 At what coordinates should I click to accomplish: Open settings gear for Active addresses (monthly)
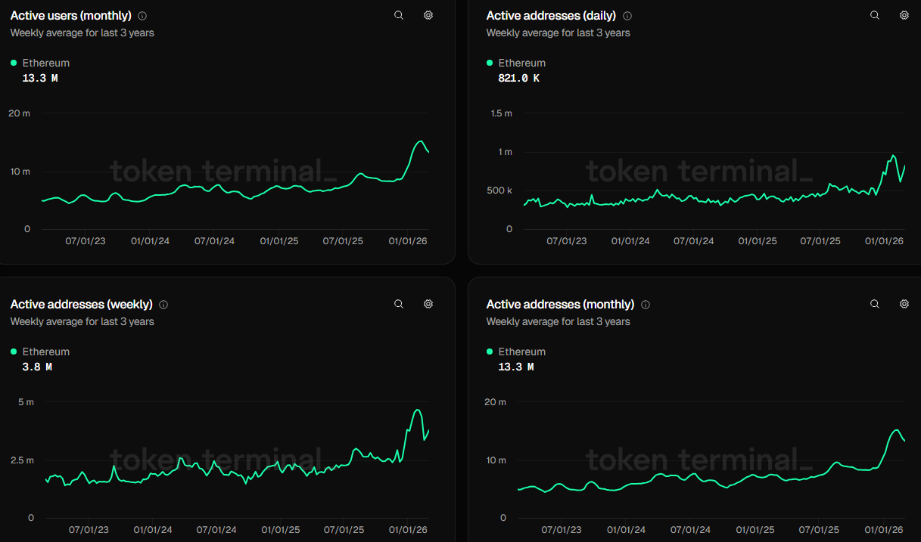[x=904, y=304]
